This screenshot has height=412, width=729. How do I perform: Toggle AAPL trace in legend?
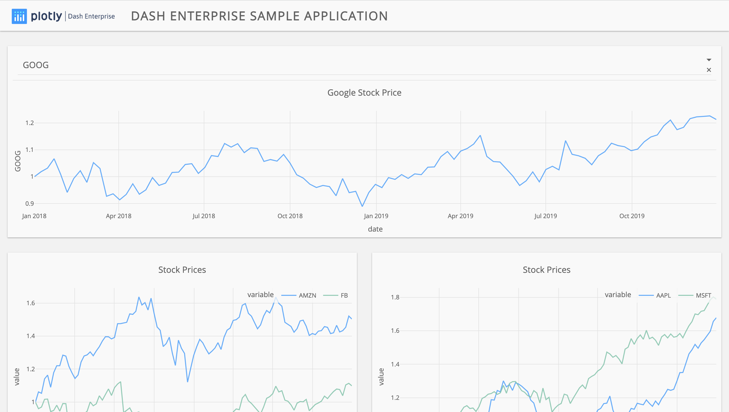pyautogui.click(x=663, y=295)
